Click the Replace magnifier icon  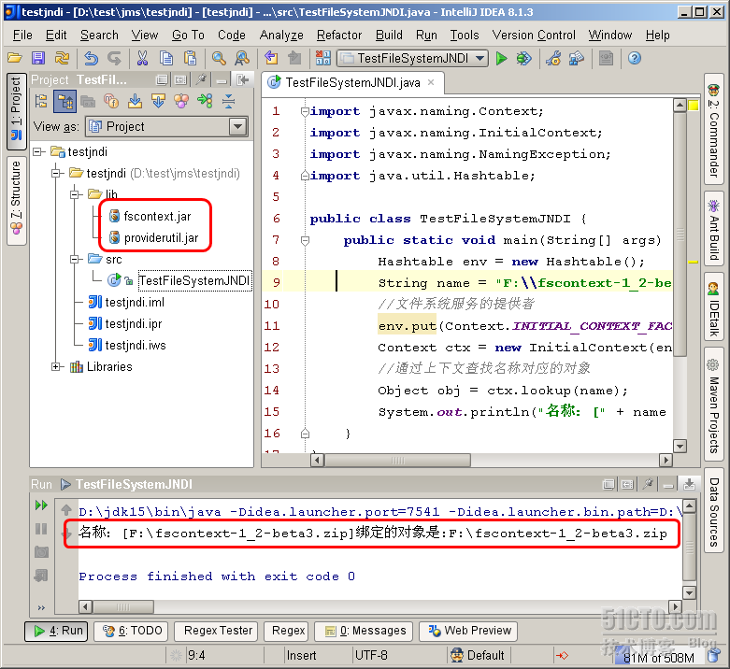[x=242, y=58]
